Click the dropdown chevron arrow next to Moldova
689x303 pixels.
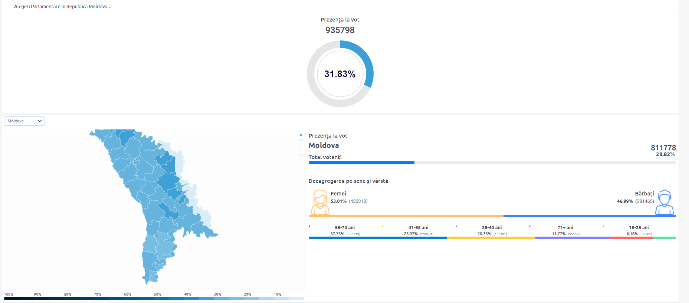point(40,121)
